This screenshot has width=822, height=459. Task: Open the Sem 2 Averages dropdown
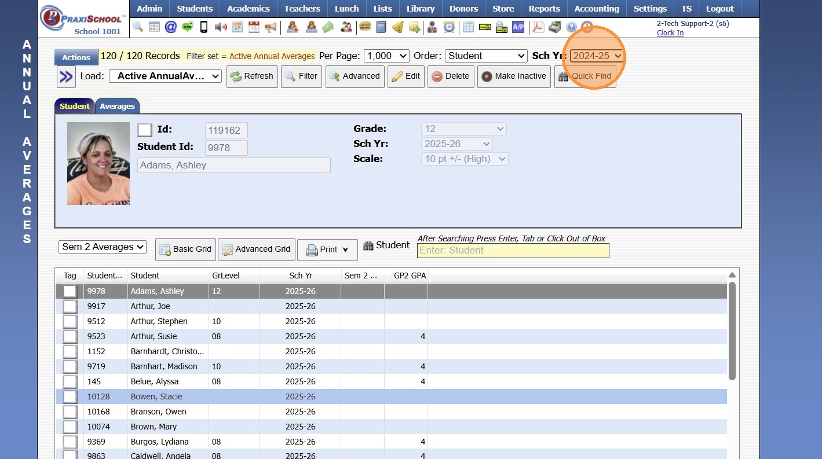[103, 247]
